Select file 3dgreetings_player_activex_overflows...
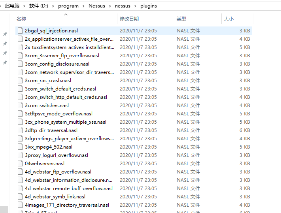Viewport: 281px width, 213px height. click(x=69, y=139)
